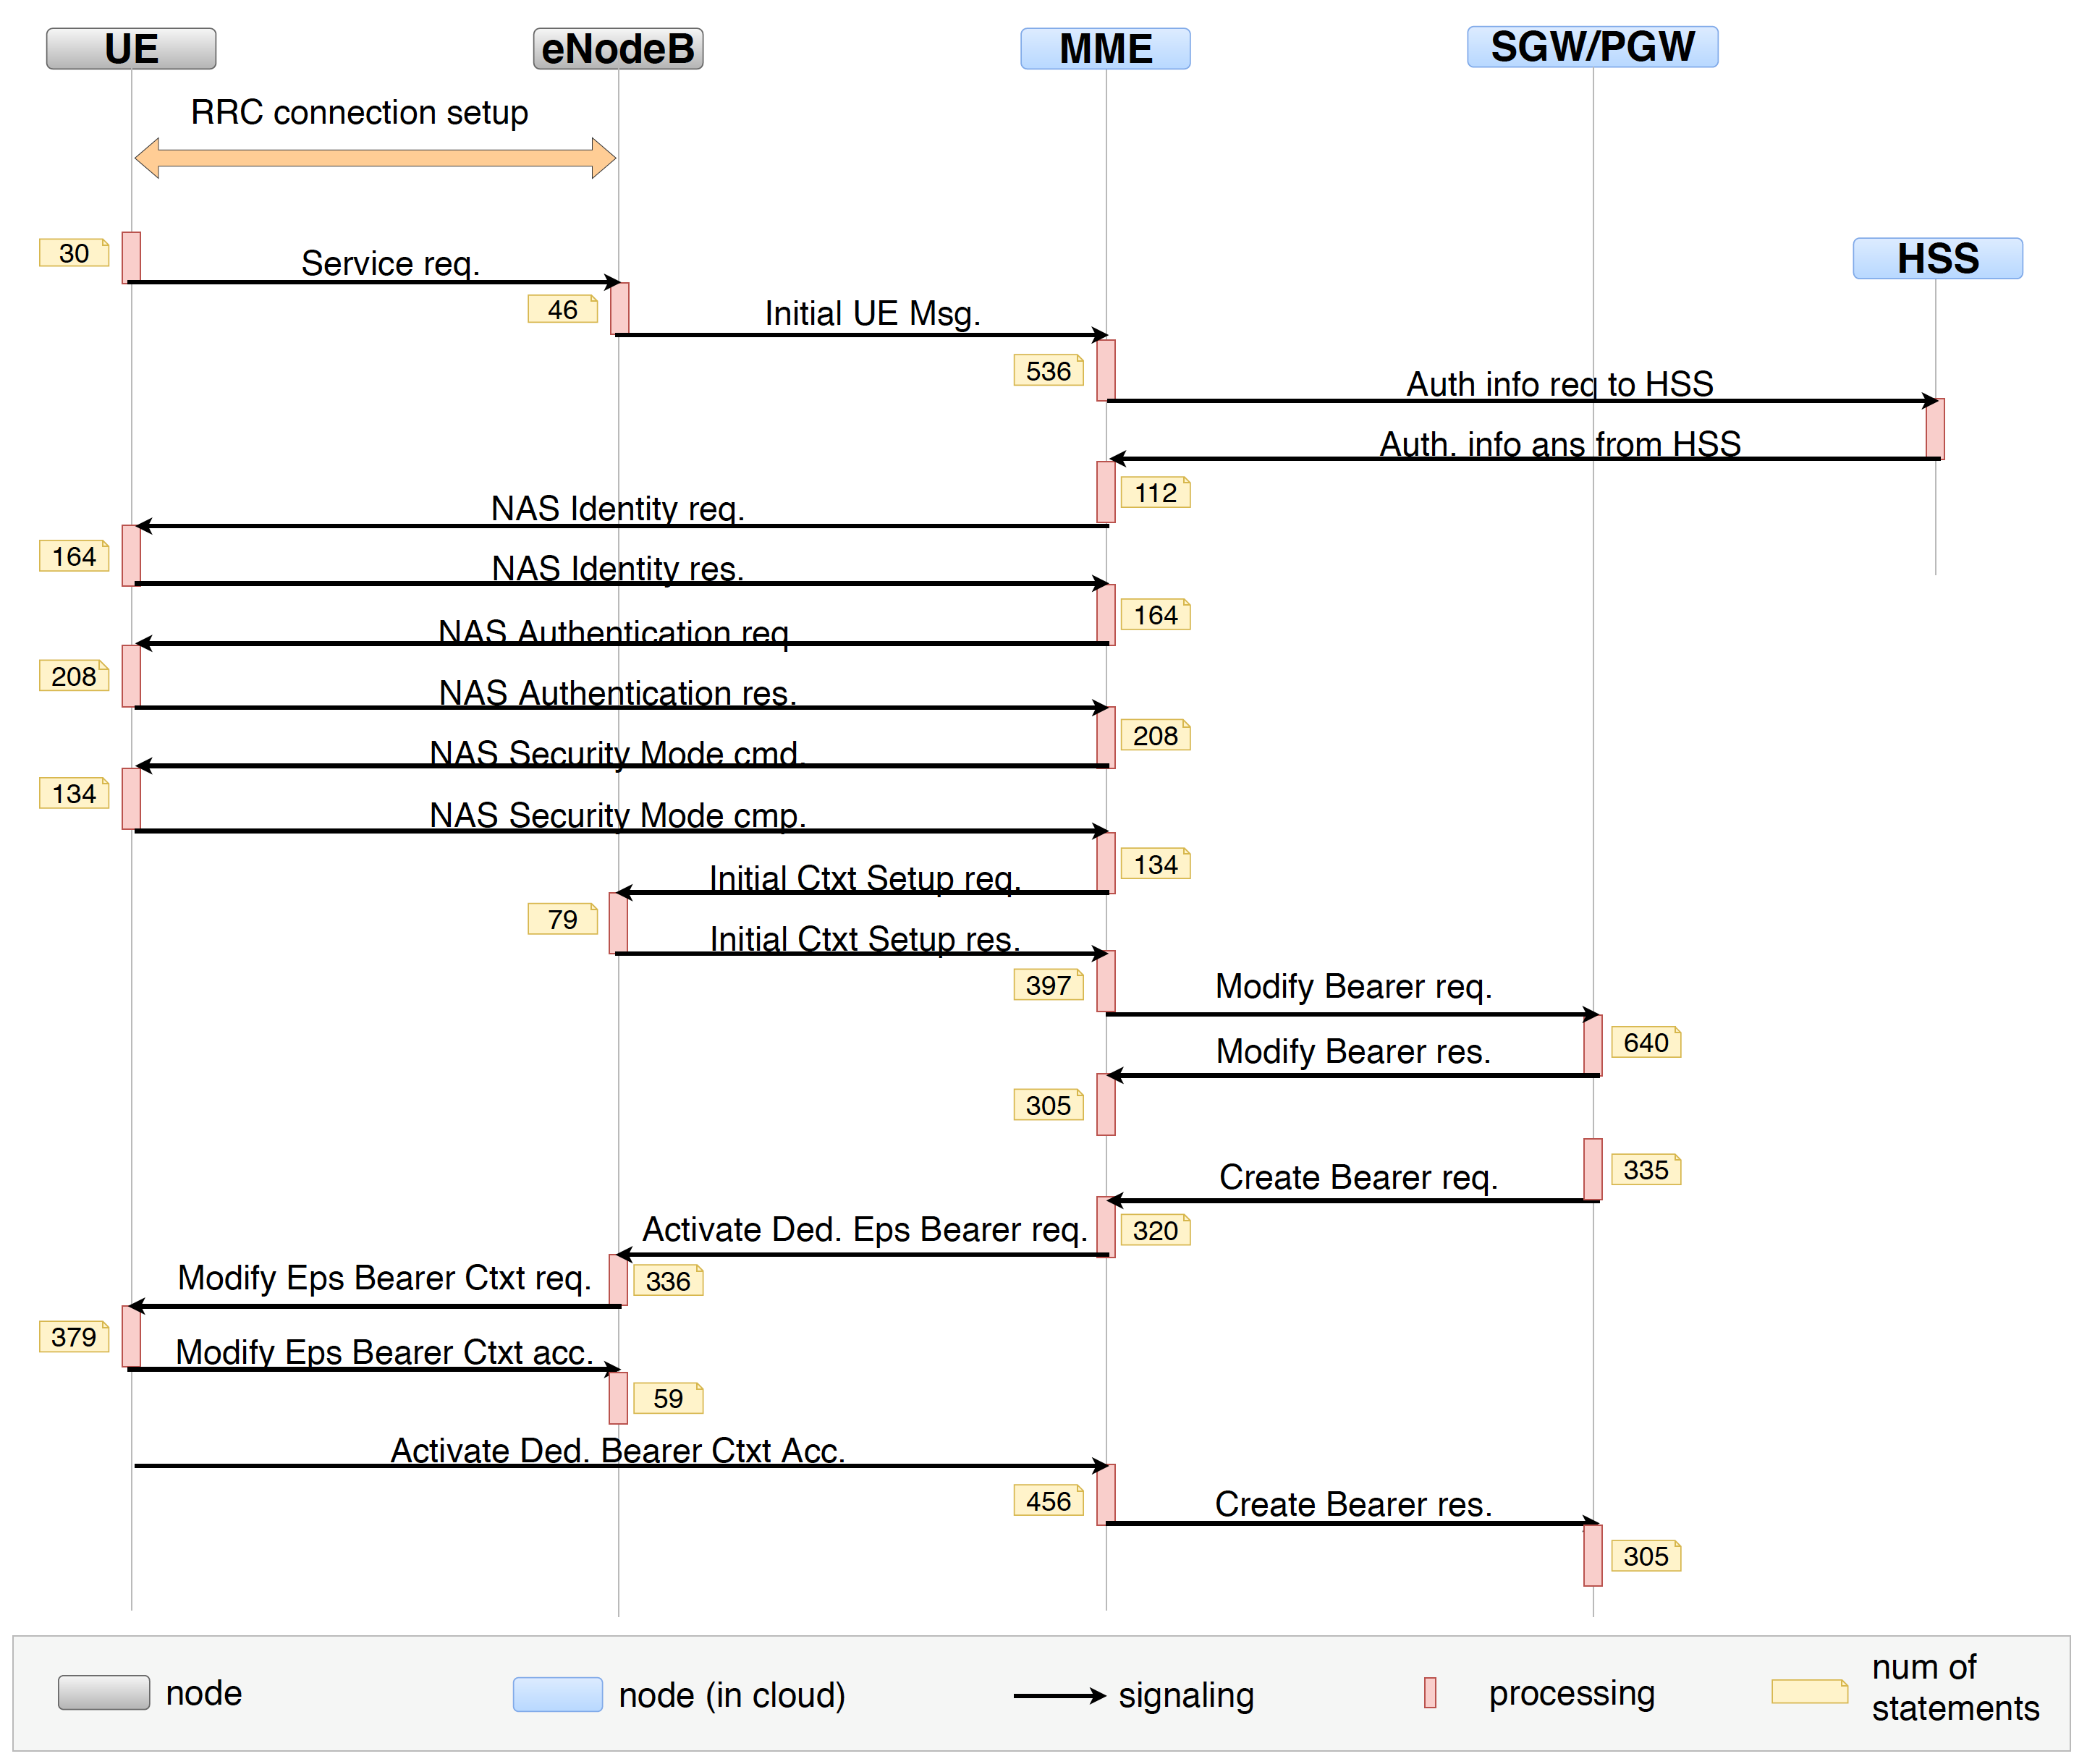The width and height of the screenshot is (2087, 1764).
Task: Click the statement count note 456
Action: tap(1048, 1501)
